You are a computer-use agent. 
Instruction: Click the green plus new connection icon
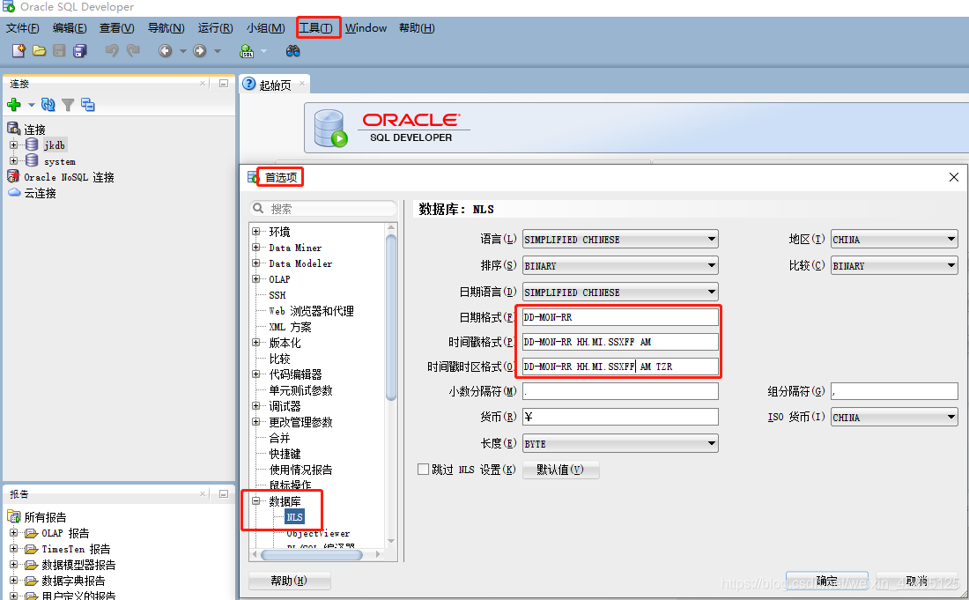click(13, 105)
